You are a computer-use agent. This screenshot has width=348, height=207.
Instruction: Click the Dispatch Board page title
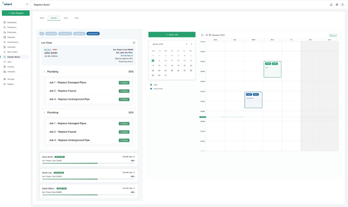[x=42, y=5]
